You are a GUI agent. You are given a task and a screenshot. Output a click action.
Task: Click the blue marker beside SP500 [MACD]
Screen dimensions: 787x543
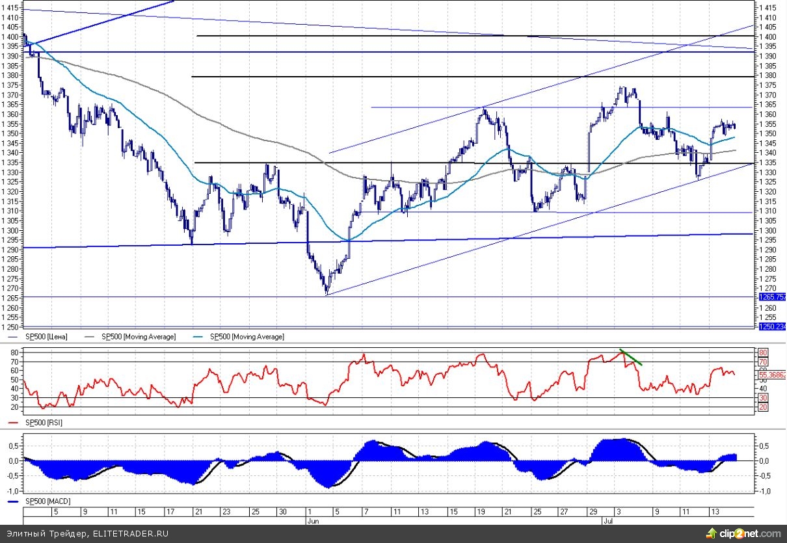coord(14,502)
